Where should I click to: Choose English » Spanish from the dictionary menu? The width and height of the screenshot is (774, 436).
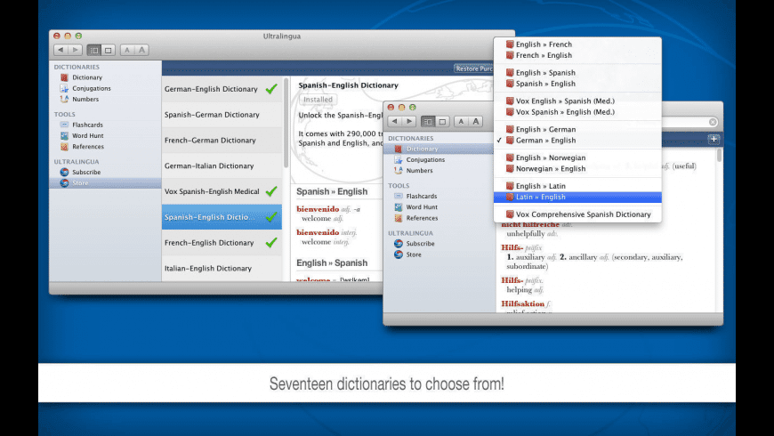[577, 73]
